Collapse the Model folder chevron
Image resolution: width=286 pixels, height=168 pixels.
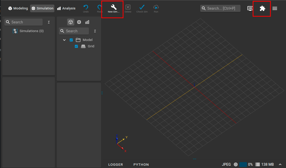64,40
